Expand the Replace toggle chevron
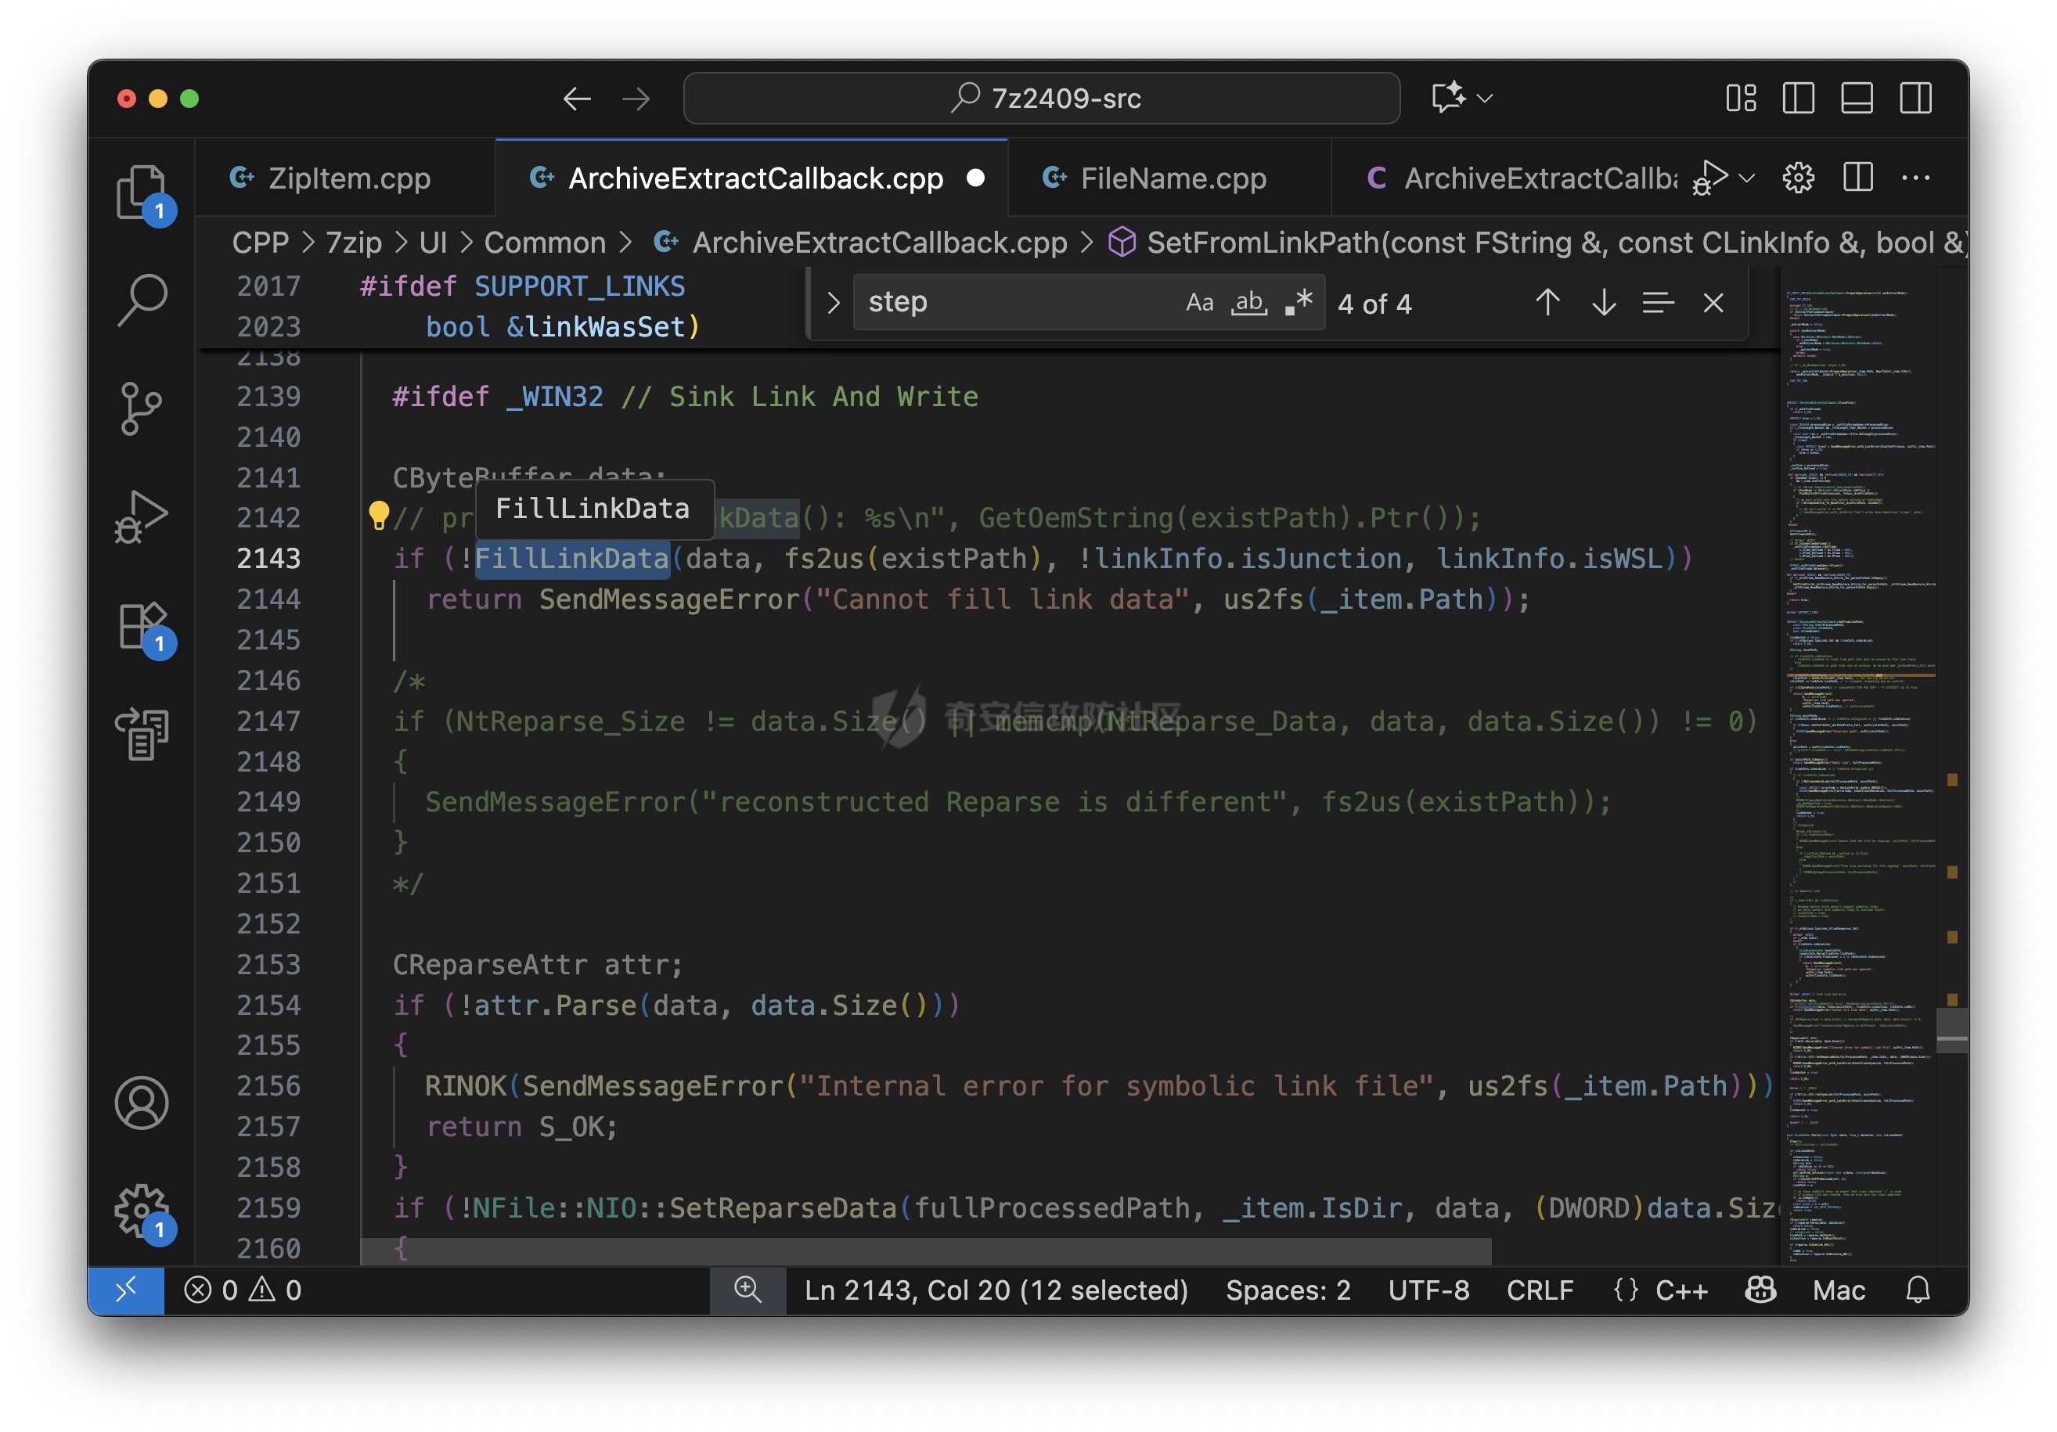The height and width of the screenshot is (1432, 2057). [832, 303]
